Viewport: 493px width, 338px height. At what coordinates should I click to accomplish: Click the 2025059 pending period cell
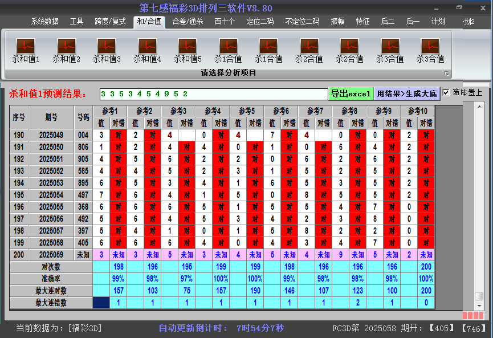point(51,255)
